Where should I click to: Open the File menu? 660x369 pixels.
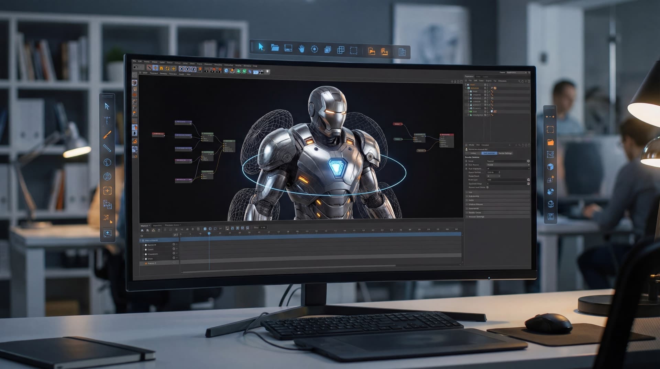pyautogui.click(x=134, y=61)
